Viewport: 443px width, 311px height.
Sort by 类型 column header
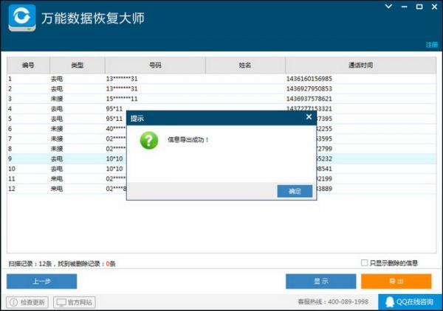pos(77,66)
